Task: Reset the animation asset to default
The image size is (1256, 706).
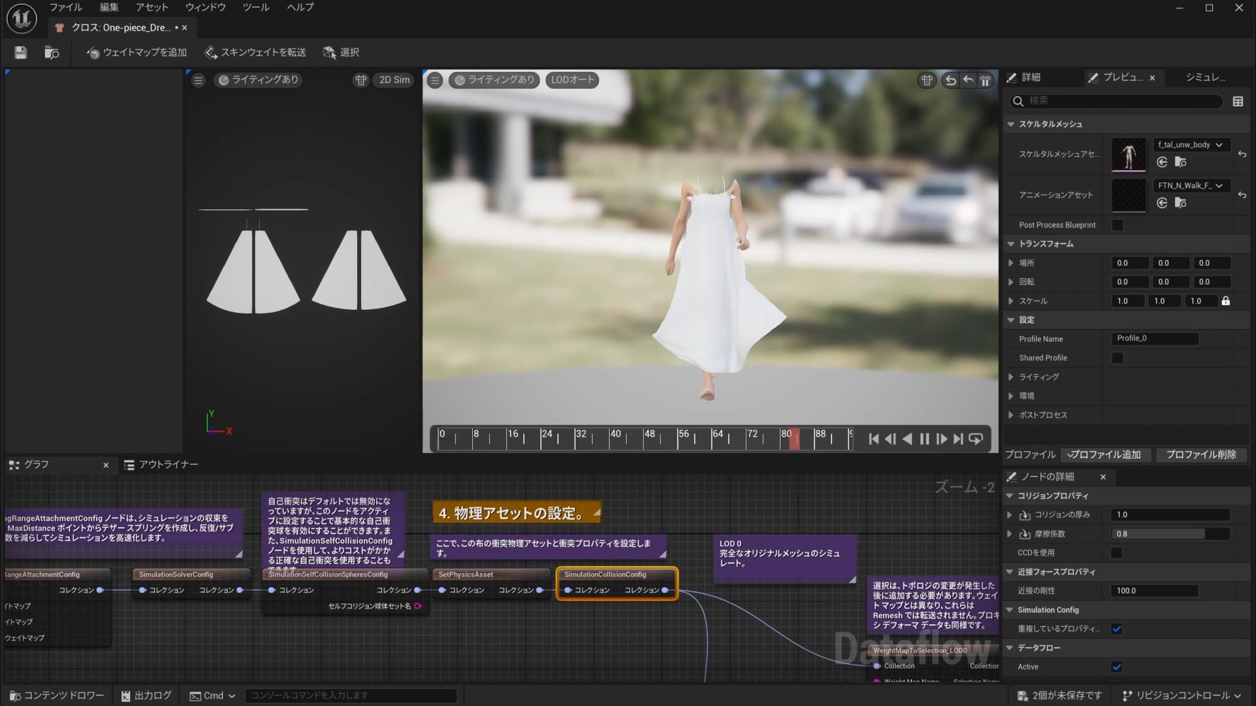Action: [x=1242, y=195]
